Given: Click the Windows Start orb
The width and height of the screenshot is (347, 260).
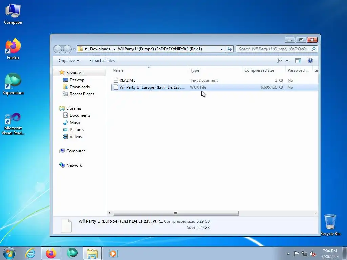Looking at the screenshot, I should click(9, 253).
